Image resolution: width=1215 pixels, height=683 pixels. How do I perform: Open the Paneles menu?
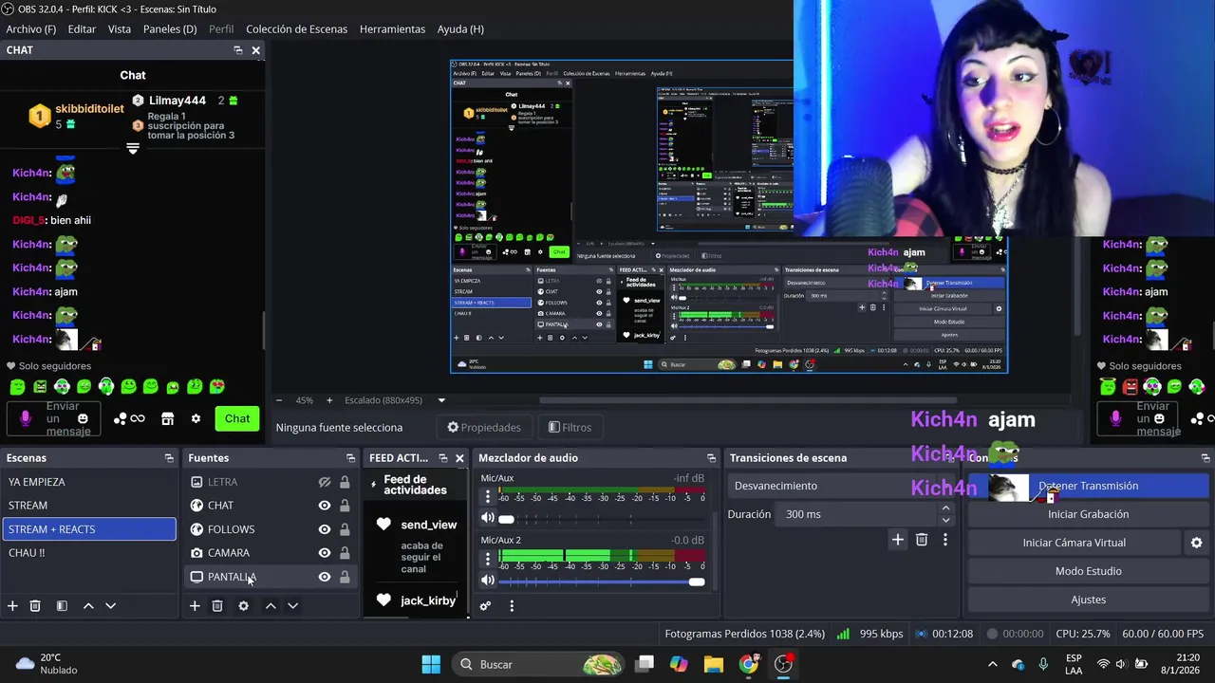click(x=170, y=29)
